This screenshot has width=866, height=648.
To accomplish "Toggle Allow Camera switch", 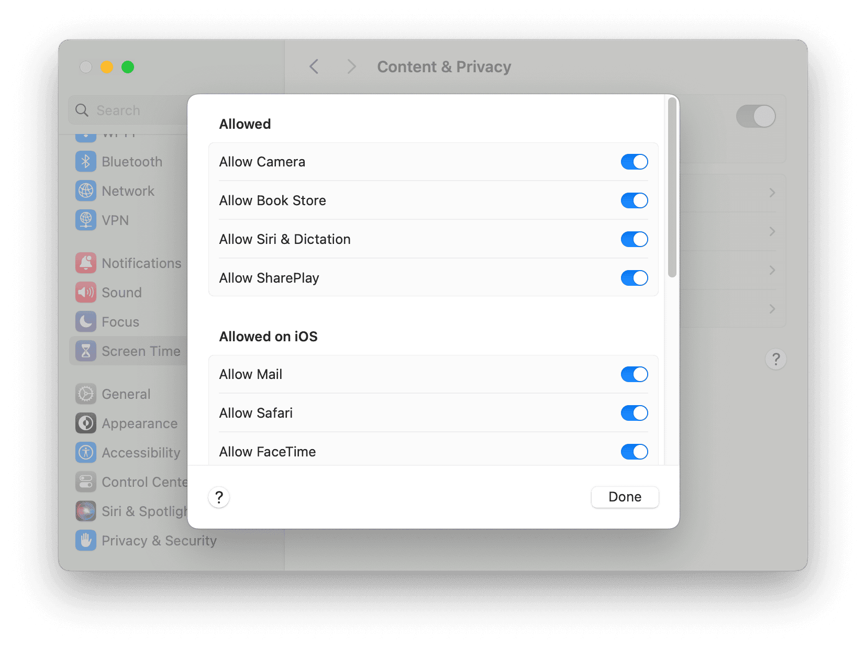I will [635, 162].
